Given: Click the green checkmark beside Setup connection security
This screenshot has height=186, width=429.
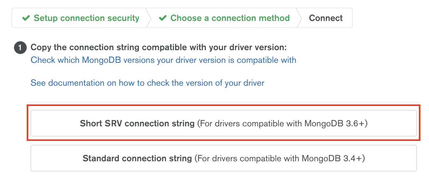Looking at the screenshot, I should click(26, 18).
